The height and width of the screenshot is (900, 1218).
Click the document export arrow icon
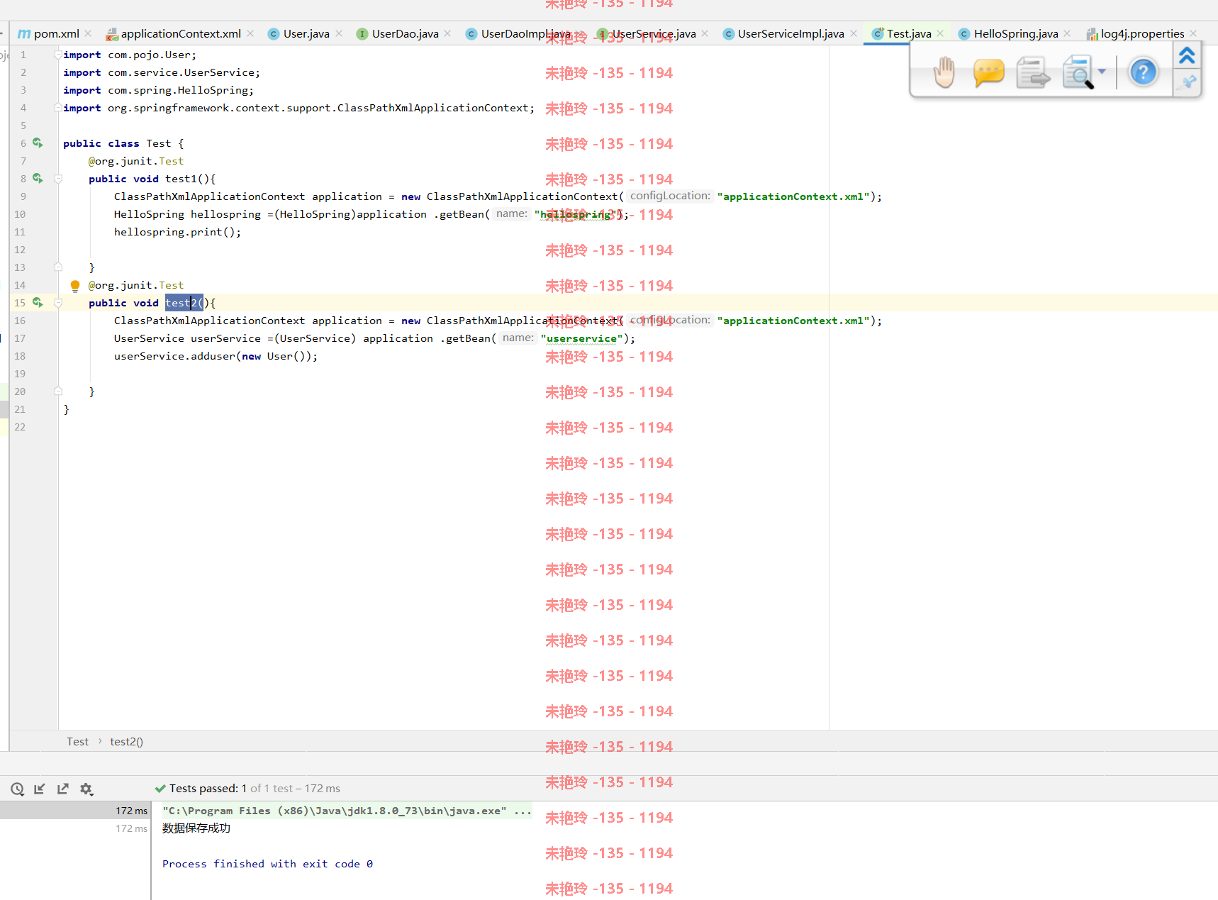click(1033, 72)
